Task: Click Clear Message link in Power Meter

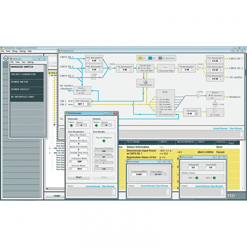Action: [x=162, y=186]
